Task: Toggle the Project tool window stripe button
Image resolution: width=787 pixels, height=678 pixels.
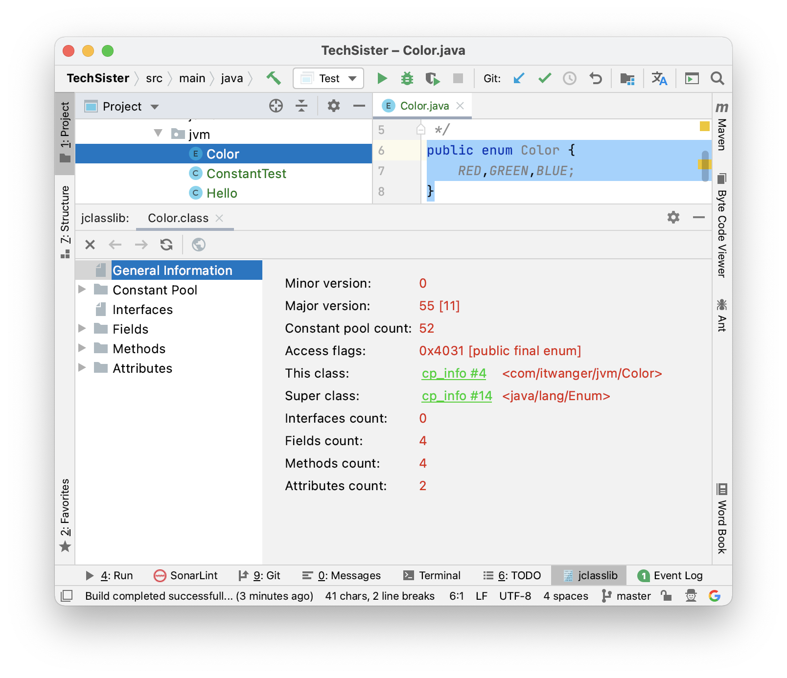Action: [x=65, y=132]
